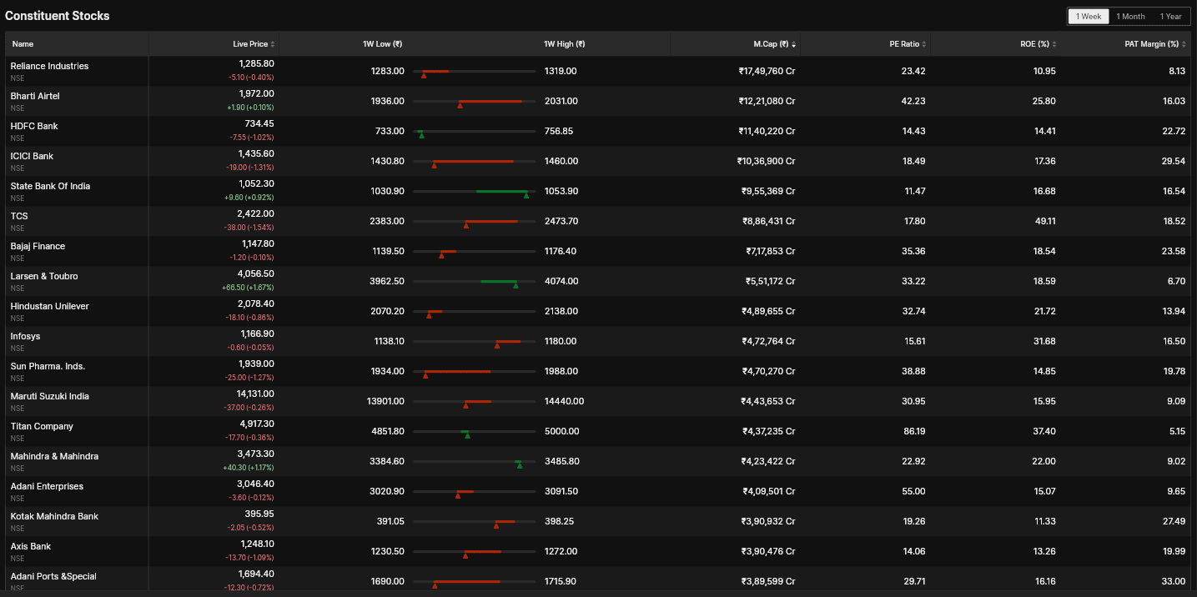Screen dimensions: 1197x597
Task: Click Larsen & Toubro change +66.50 (+1.67%)
Action: click(248, 288)
